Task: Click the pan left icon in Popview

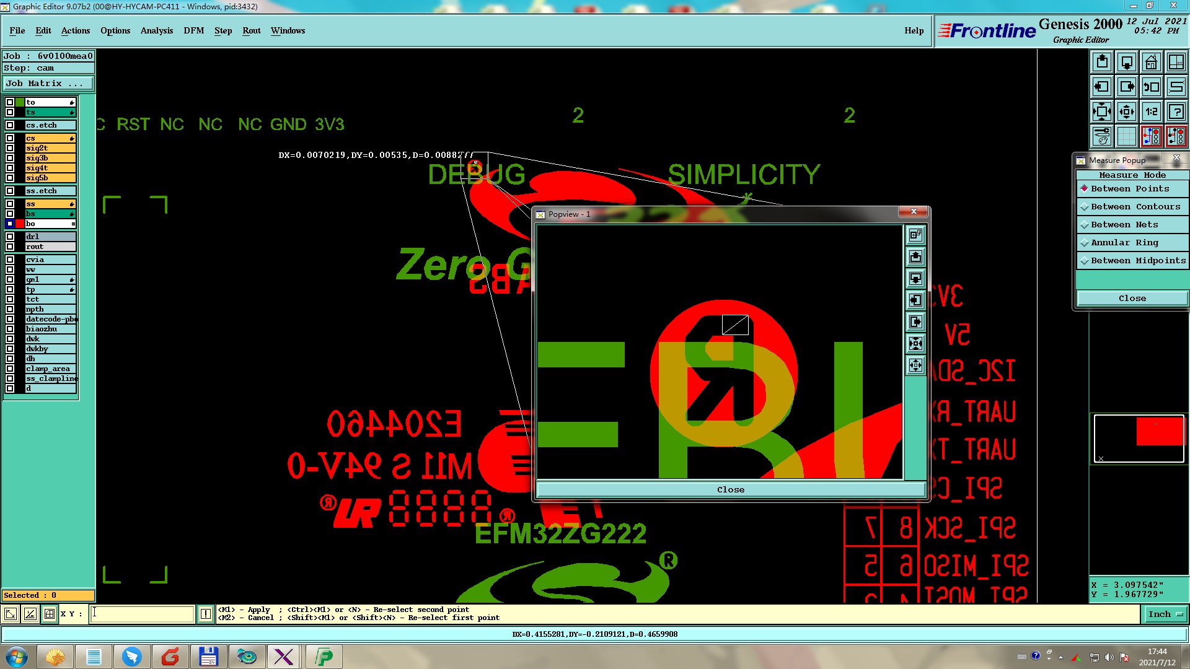Action: click(915, 300)
